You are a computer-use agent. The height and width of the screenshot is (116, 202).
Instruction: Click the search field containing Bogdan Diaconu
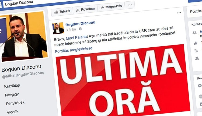click(x=54, y=2)
